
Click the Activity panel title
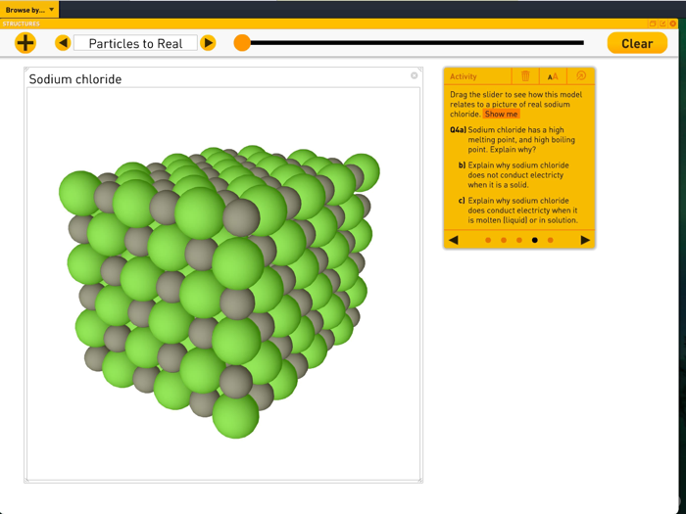[x=463, y=76]
